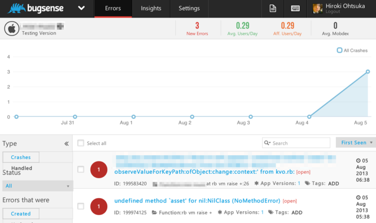Open the app switcher dropdown arrow

tap(81, 8)
